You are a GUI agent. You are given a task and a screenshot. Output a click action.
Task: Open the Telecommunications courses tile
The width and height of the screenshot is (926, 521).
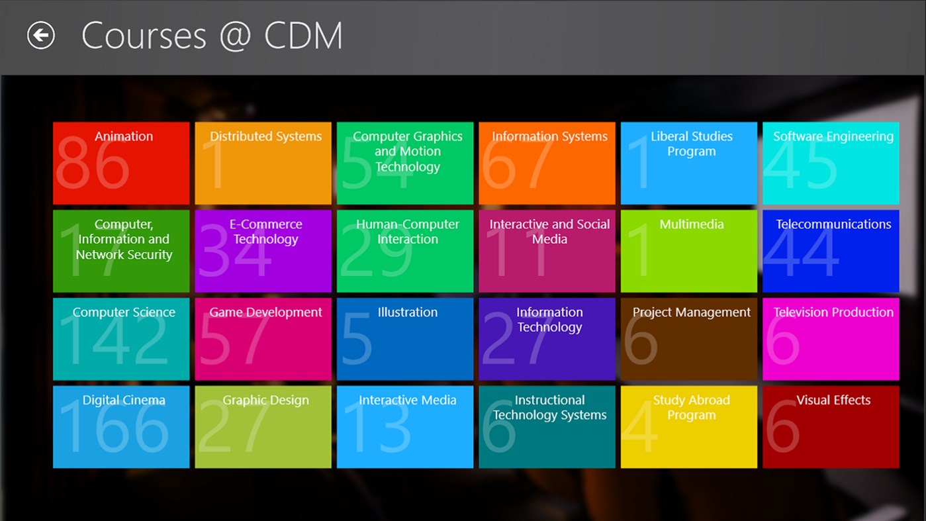pos(831,251)
